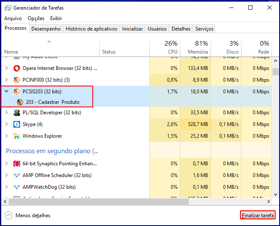Image resolution: width=280 pixels, height=226 pixels.
Task: Click the vertical scrollbar up arrow
Action: coord(275,61)
